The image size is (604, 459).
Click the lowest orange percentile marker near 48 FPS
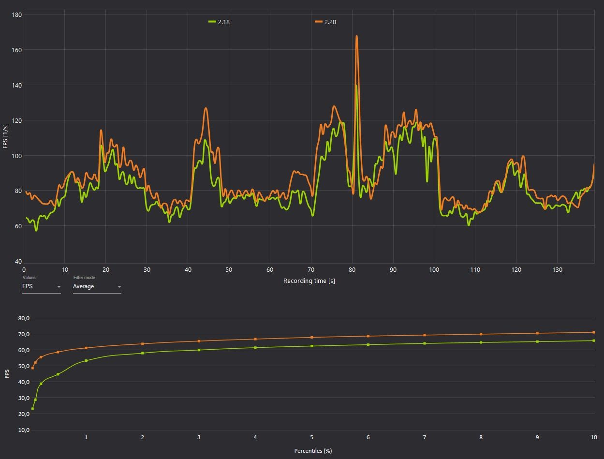(32, 368)
